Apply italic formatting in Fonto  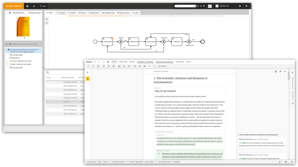click(x=109, y=66)
